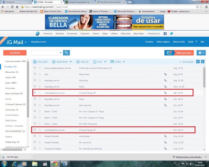Open Windows Media Player on taskbar
This screenshot has width=209, height=167.
[x=25, y=164]
